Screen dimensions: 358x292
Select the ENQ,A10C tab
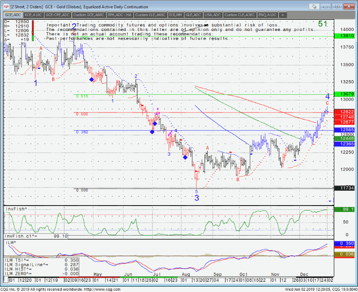[x=266, y=15]
